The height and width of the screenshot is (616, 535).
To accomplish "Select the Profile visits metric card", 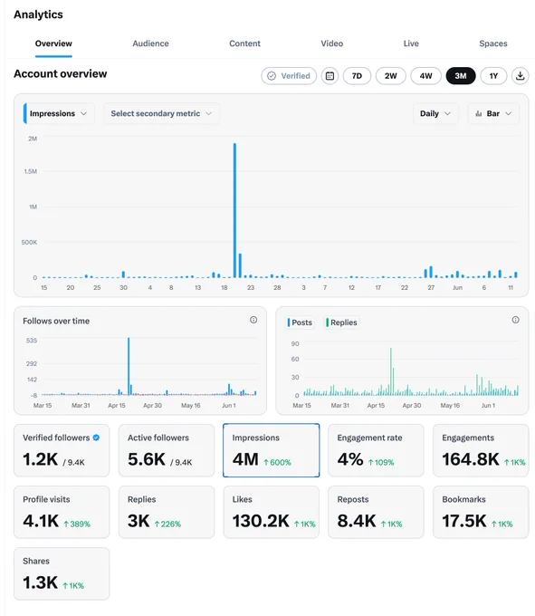I will 62,512.
